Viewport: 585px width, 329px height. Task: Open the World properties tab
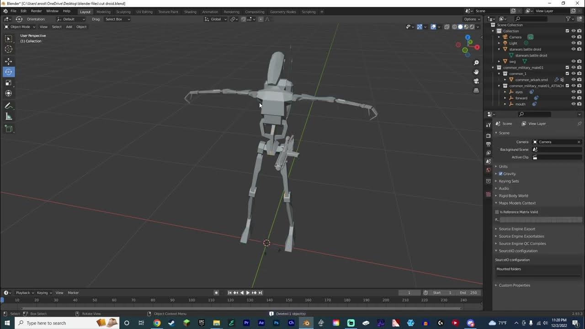488,170
